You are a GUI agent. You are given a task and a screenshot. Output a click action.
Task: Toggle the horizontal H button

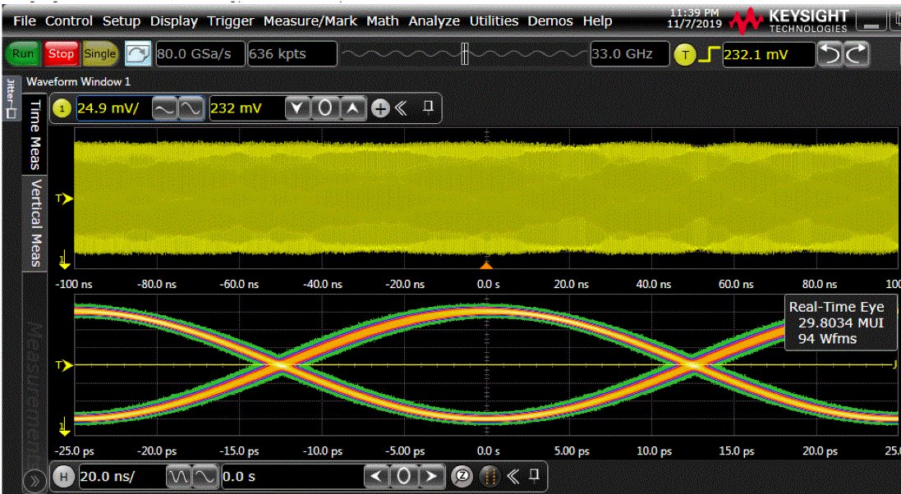(64, 476)
